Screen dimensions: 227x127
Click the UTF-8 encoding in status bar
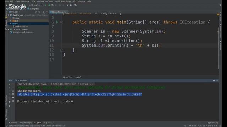tap(211, 126)
